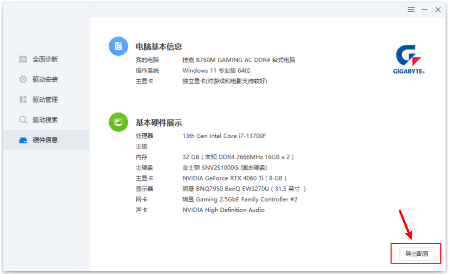Click the 网卡 label
Image resolution: width=449 pixels, height=274 pixels.
point(141,199)
